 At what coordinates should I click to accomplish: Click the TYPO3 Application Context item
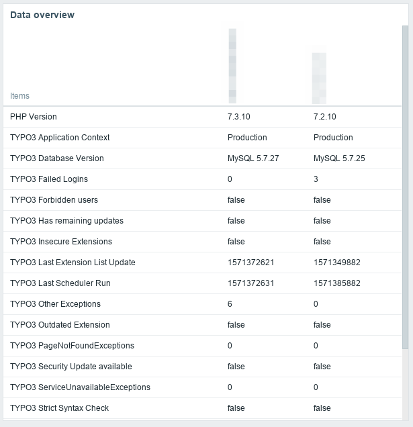[60, 138]
